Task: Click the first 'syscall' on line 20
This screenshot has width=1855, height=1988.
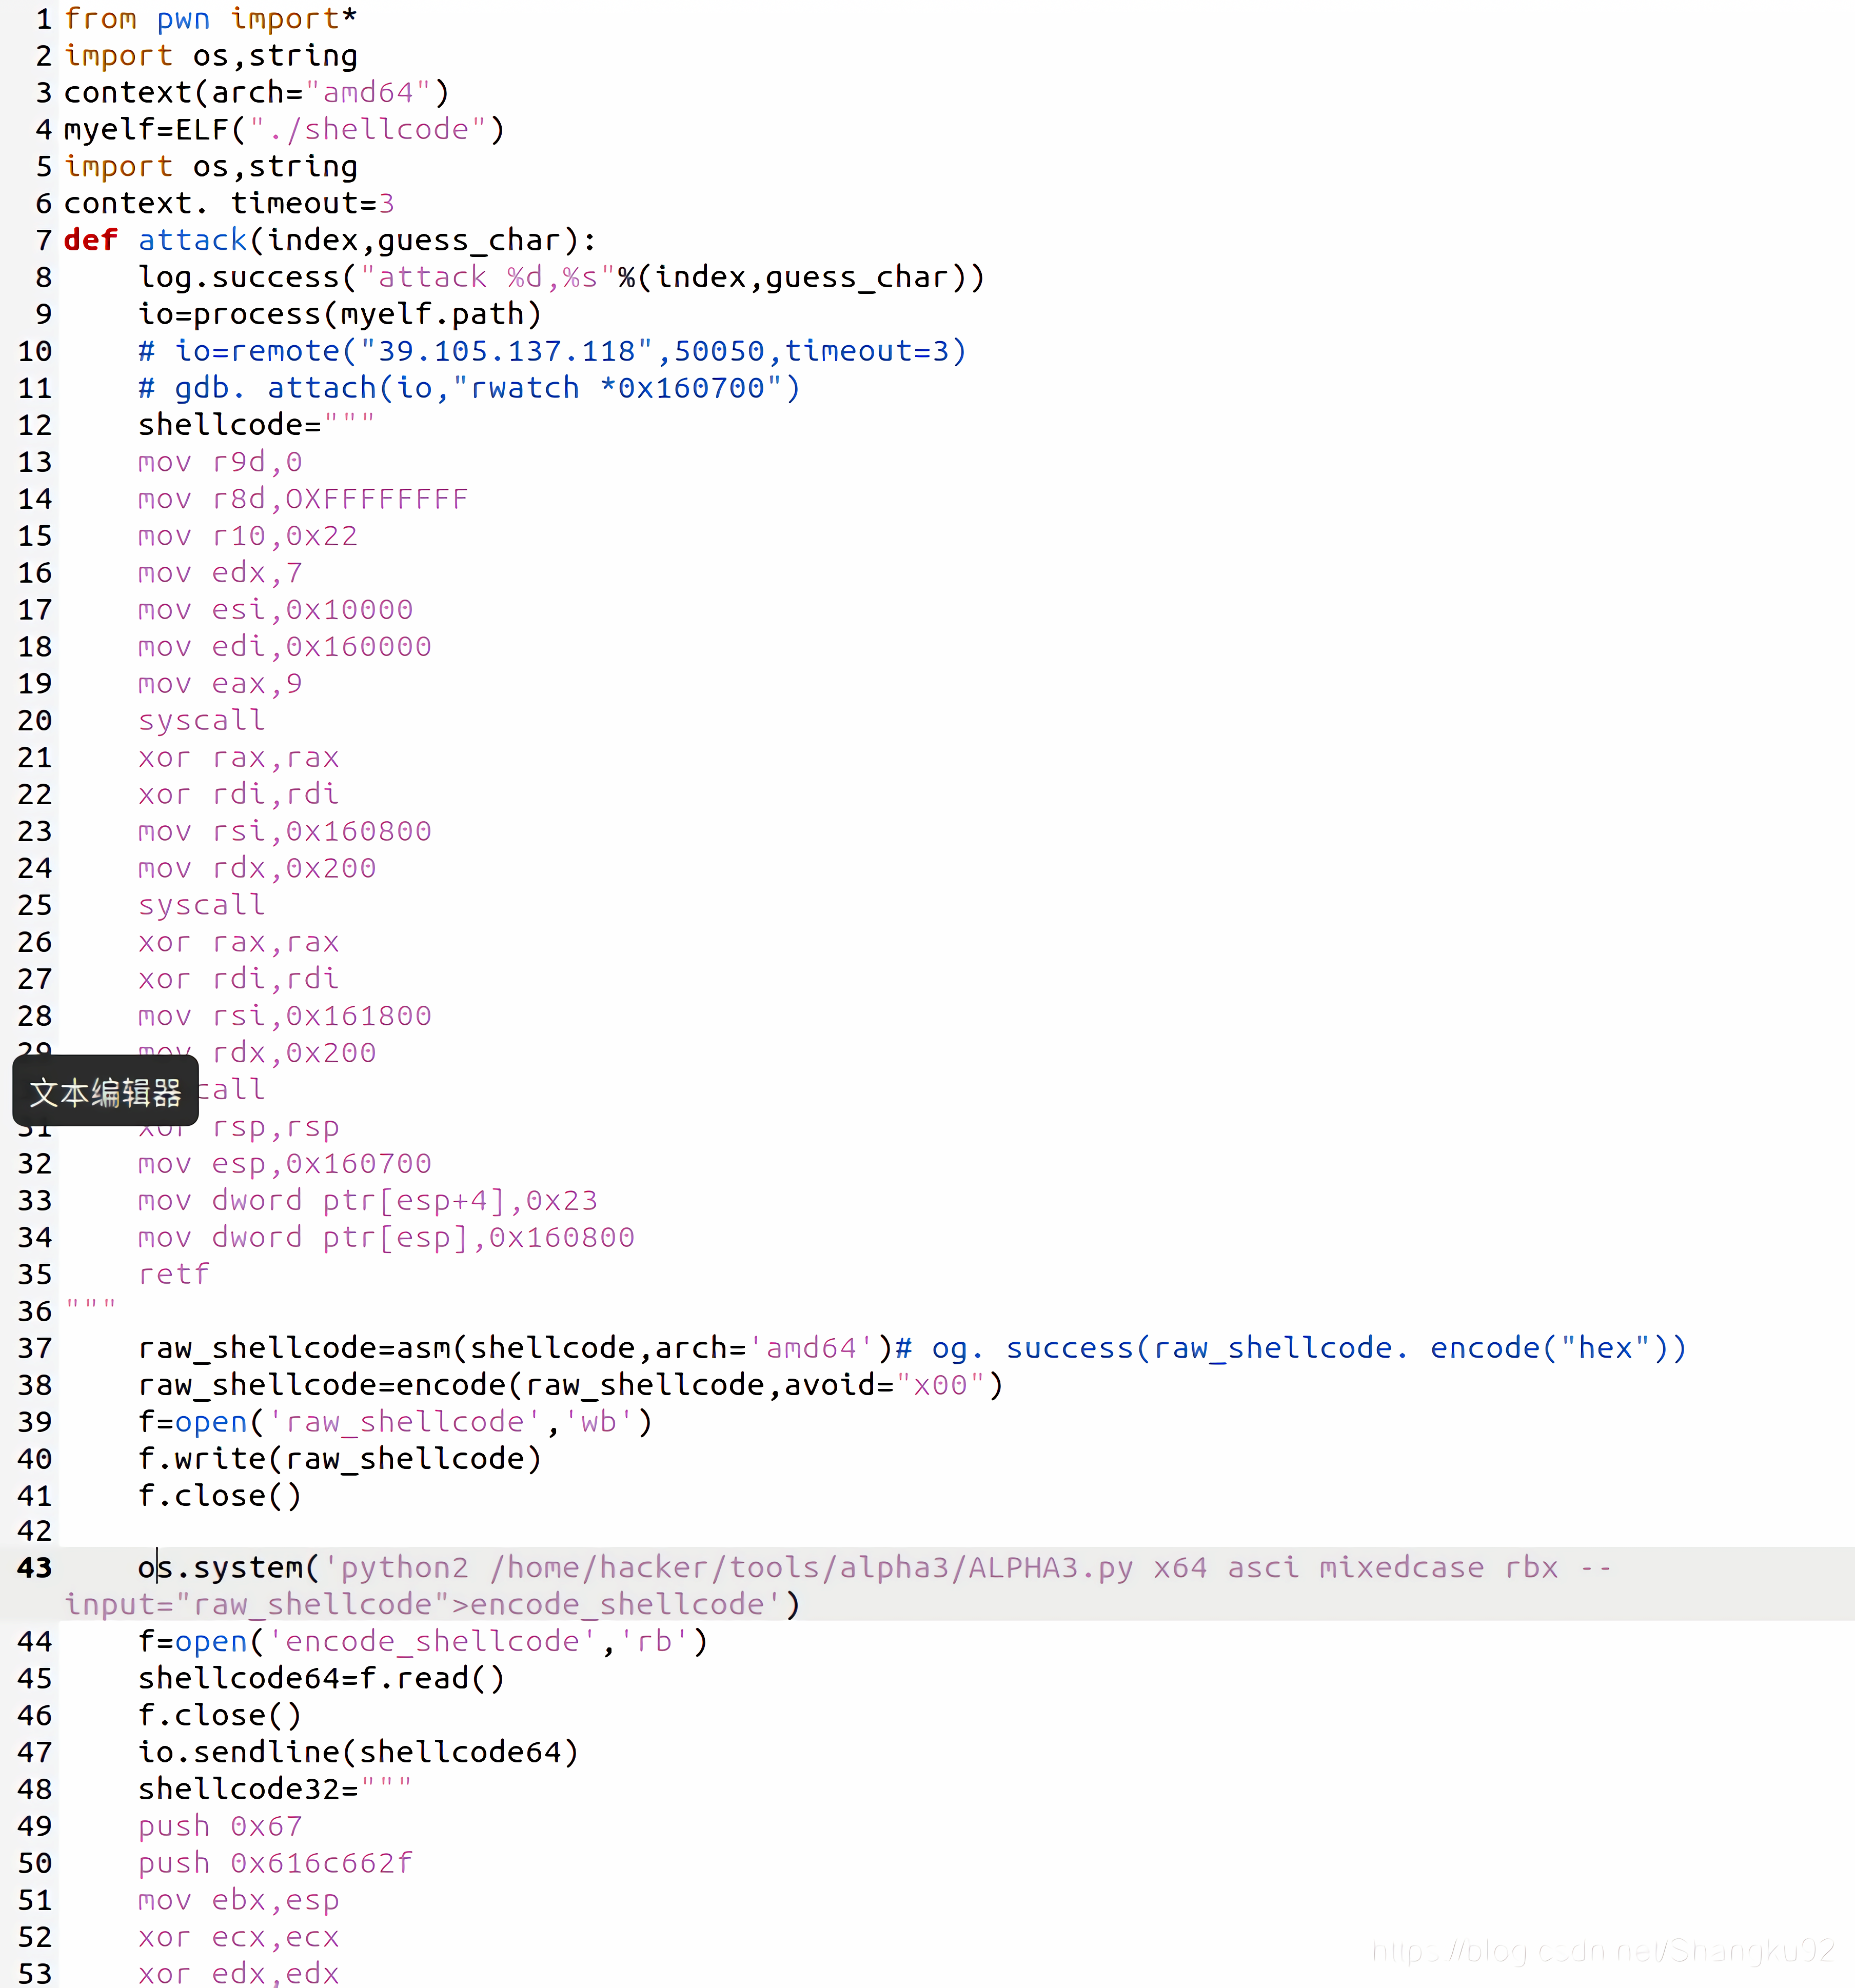Action: click(201, 720)
